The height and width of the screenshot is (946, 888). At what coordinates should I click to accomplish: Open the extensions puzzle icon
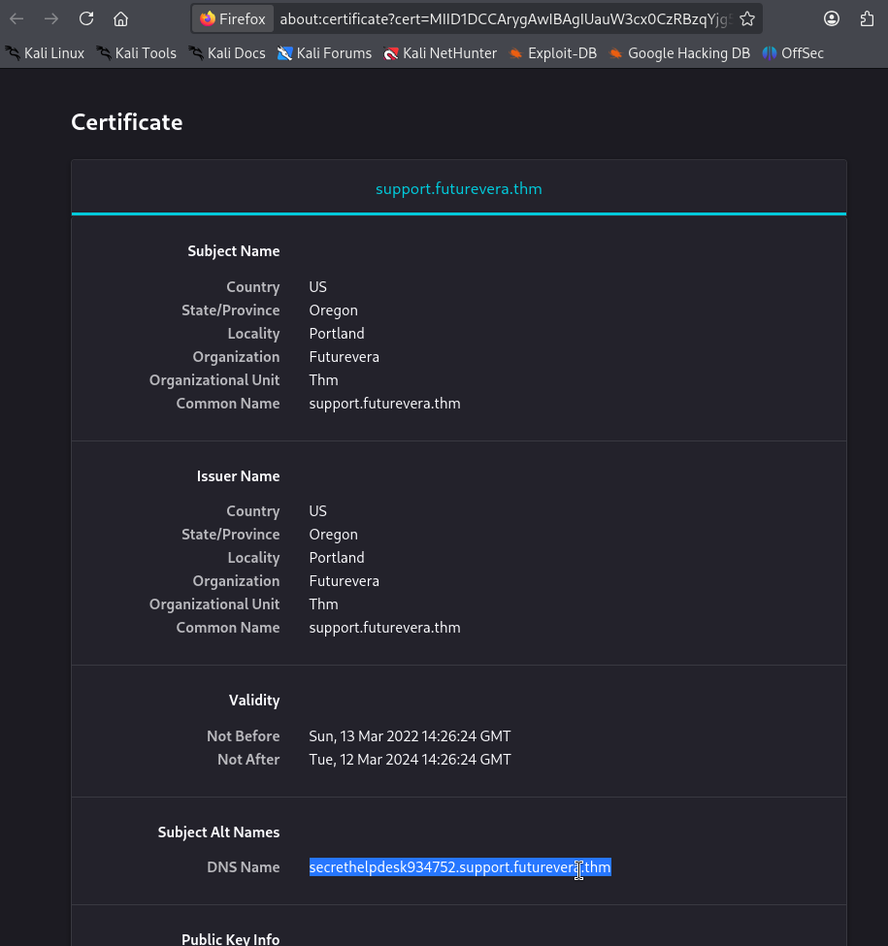pyautogui.click(x=867, y=18)
